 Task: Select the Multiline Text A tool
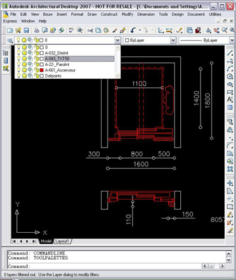pyautogui.click(x=229, y=100)
